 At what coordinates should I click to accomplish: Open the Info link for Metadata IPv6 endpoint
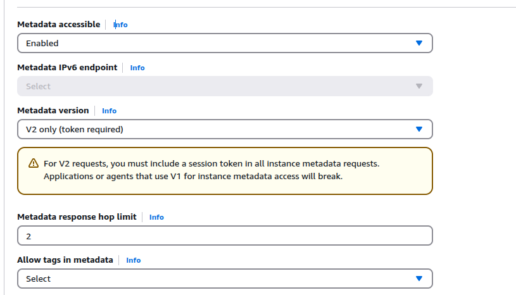click(x=137, y=68)
